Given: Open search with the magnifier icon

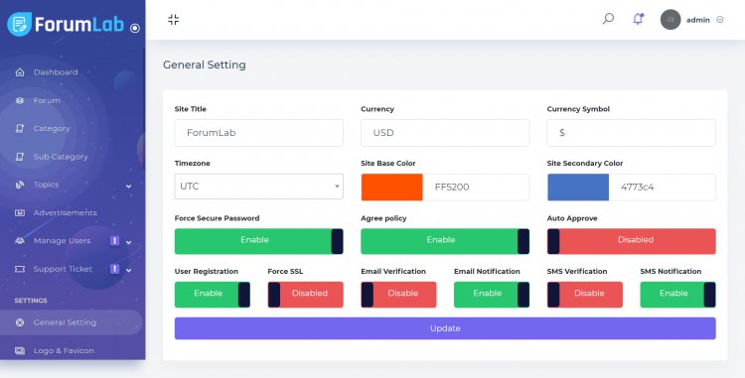Looking at the screenshot, I should [x=608, y=19].
